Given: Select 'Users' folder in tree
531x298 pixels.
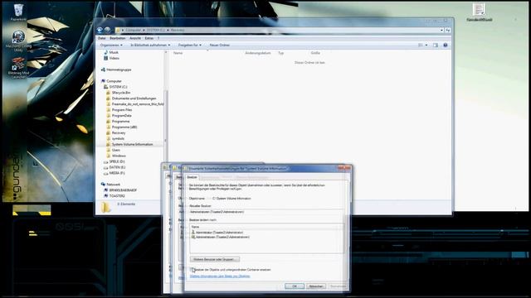Looking at the screenshot, I should pyautogui.click(x=116, y=150).
